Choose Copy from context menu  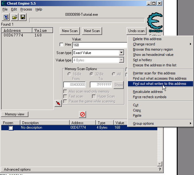[160, 110]
